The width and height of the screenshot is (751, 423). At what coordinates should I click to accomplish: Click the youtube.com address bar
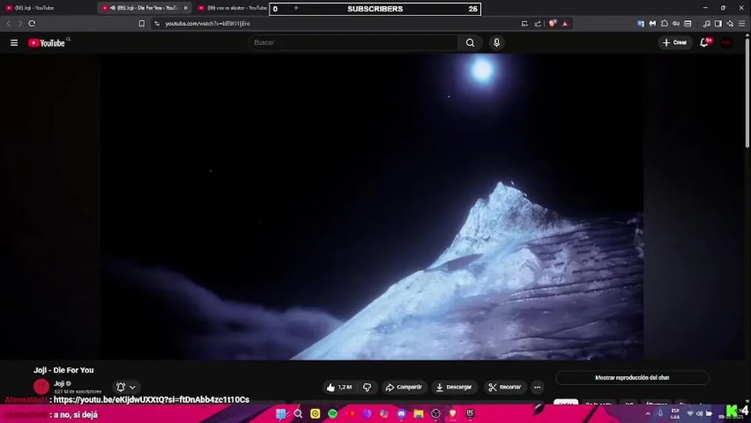(x=335, y=23)
